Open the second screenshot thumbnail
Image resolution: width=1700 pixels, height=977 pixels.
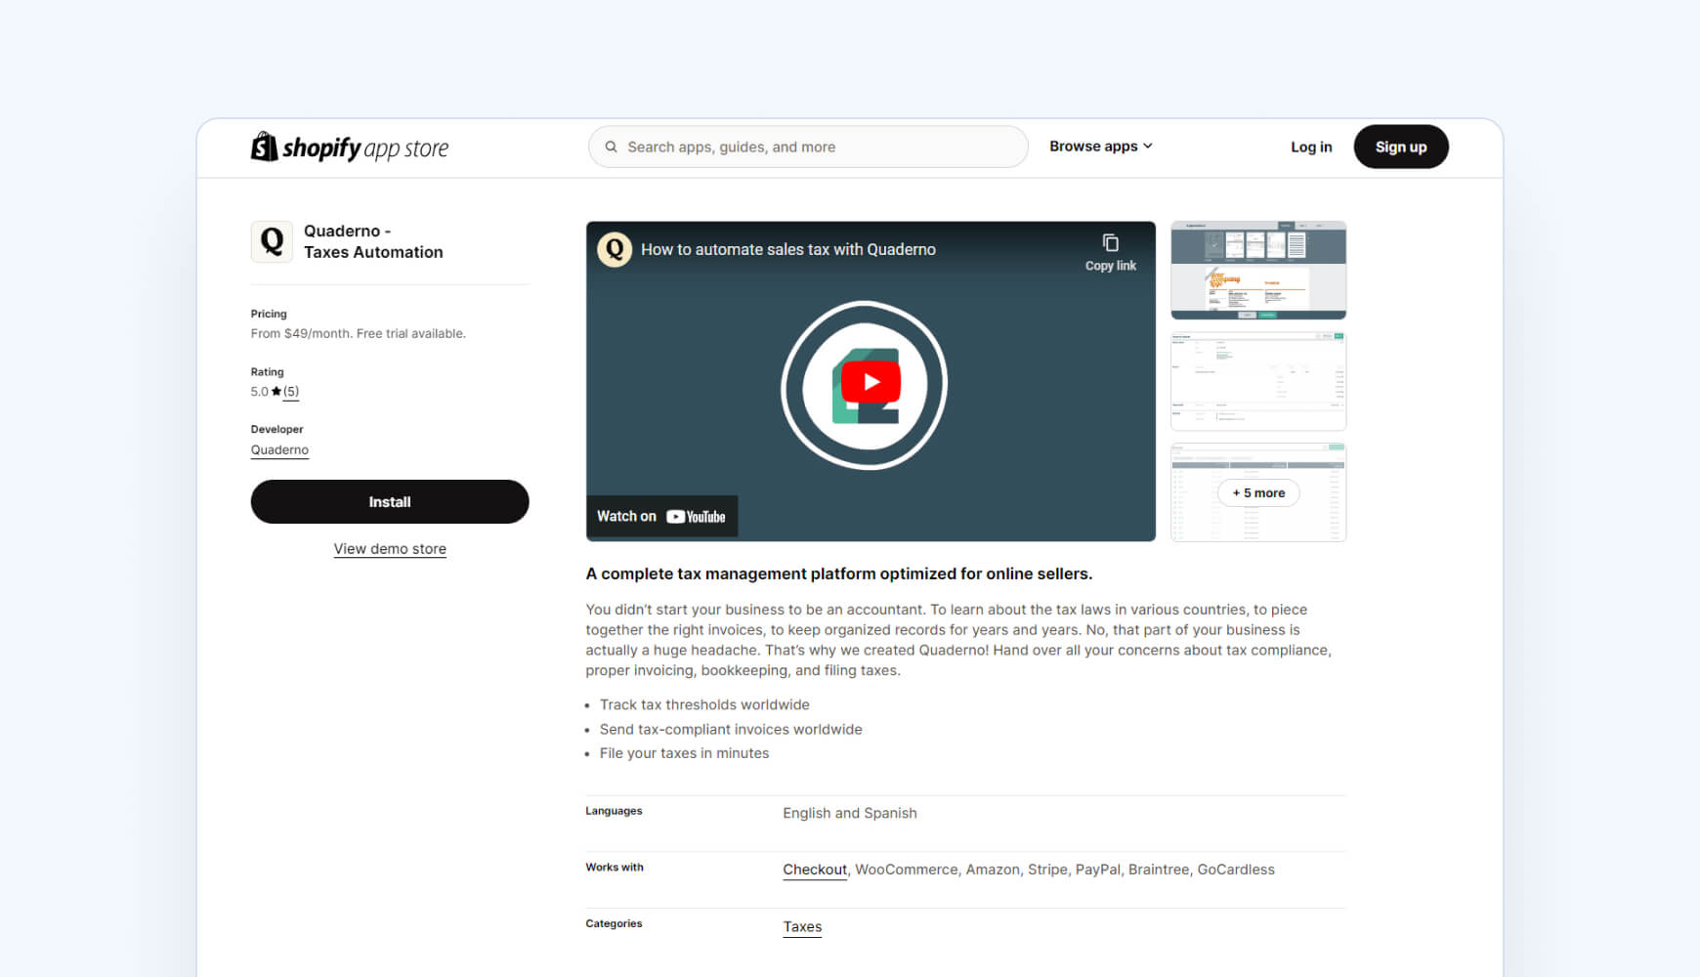coord(1258,381)
